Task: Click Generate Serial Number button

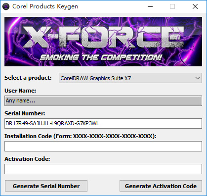Action: pyautogui.click(x=46, y=186)
